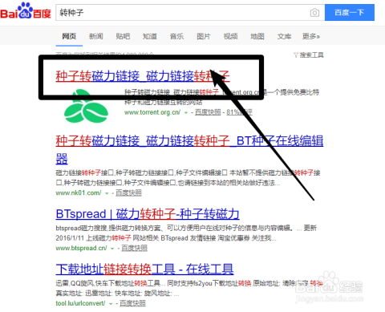The width and height of the screenshot is (385, 312).
Task: Select the 视频 tab
Action: (x=230, y=36)
